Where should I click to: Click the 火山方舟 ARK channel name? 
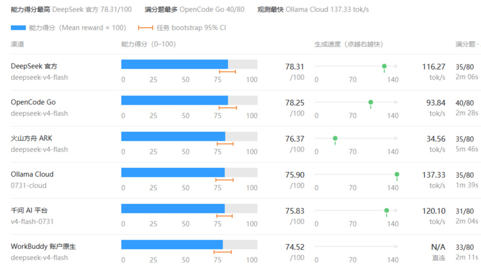point(32,139)
